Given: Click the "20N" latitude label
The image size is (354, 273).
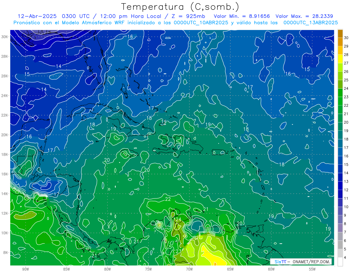Looking at the screenshot, I should tap(4, 135).
